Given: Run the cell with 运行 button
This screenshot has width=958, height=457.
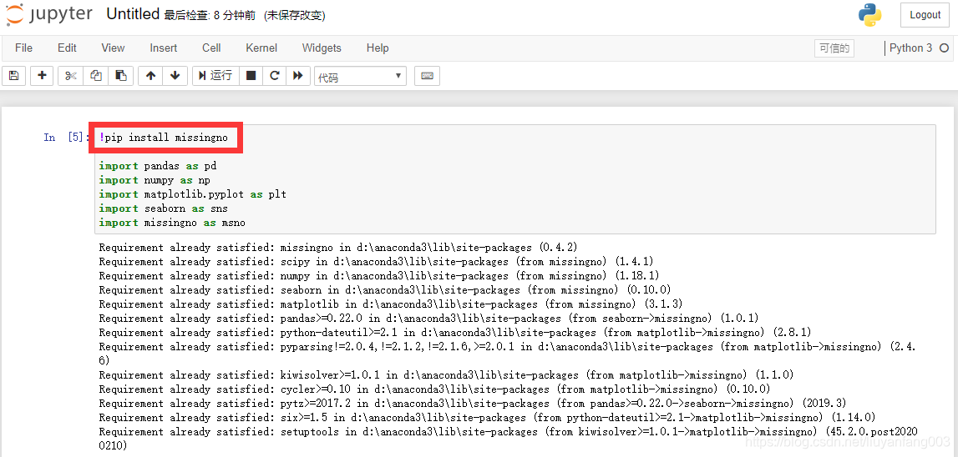Looking at the screenshot, I should point(215,76).
